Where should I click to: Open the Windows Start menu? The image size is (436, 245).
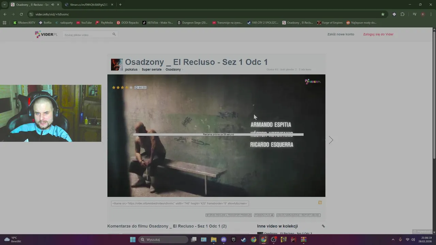[x=133, y=240]
